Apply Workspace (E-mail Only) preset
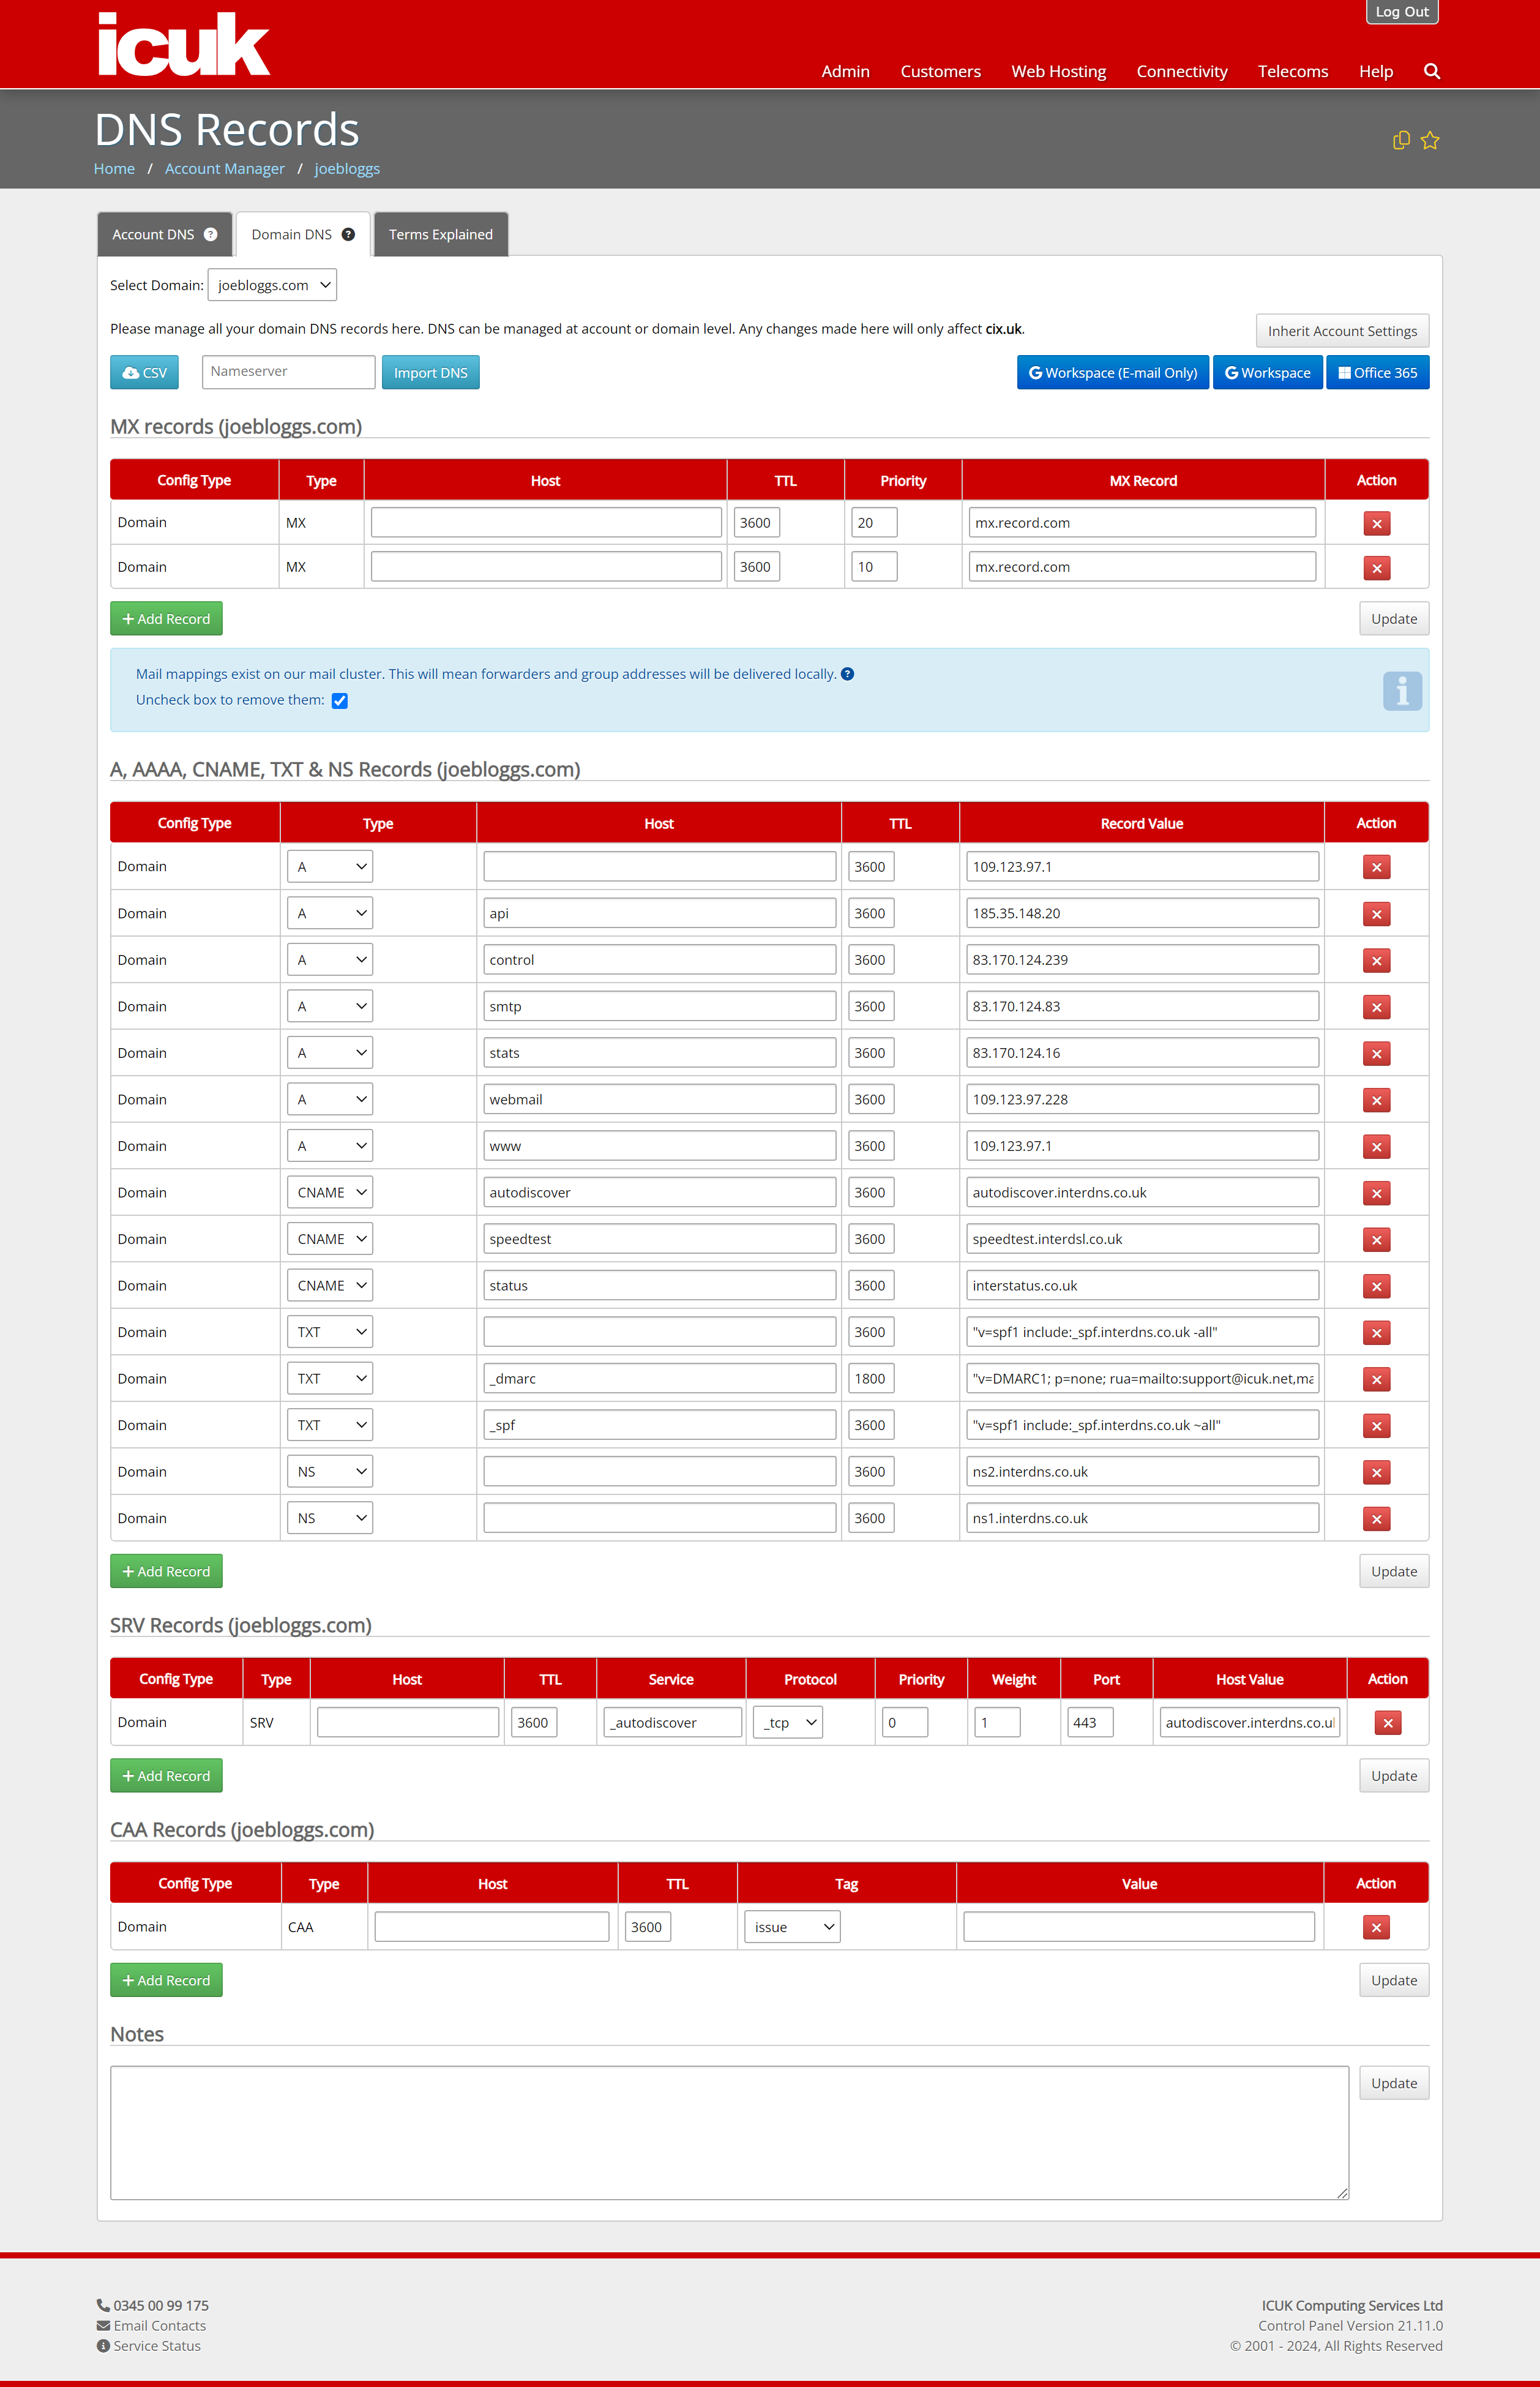 pos(1112,372)
